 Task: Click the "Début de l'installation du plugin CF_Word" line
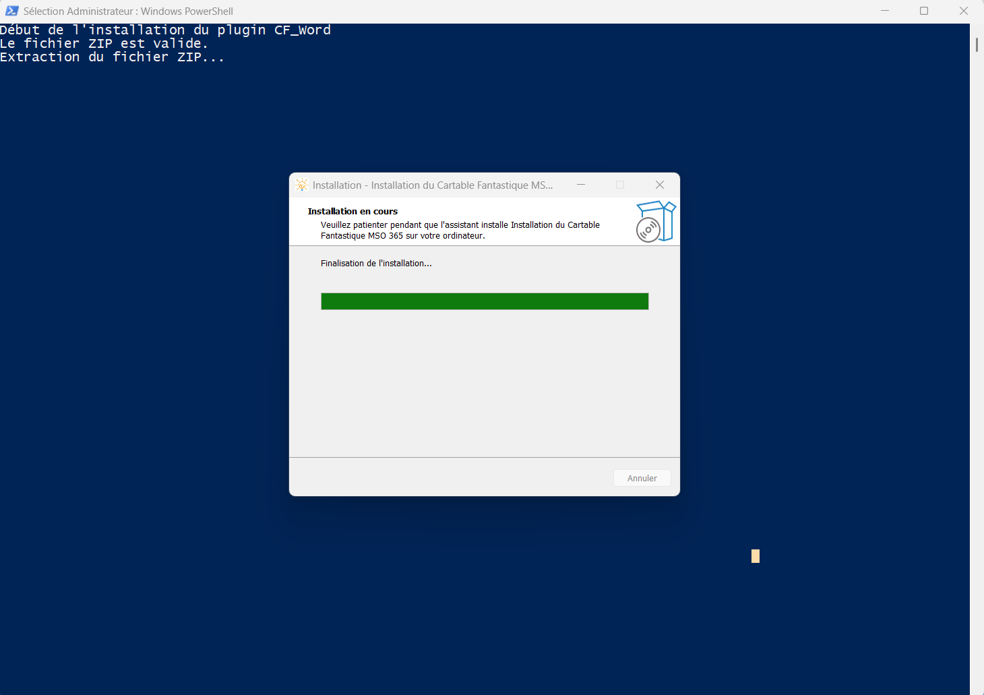click(165, 30)
